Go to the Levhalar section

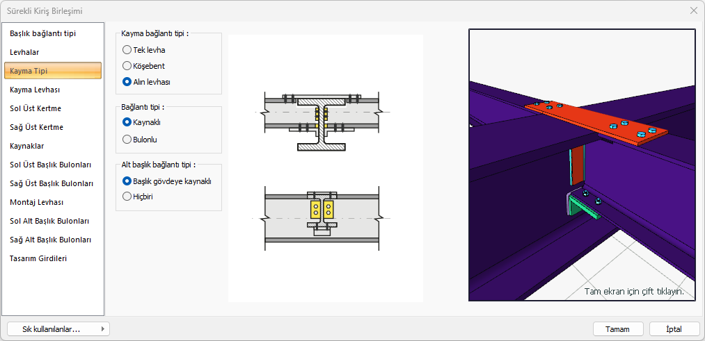pyautogui.click(x=53, y=52)
